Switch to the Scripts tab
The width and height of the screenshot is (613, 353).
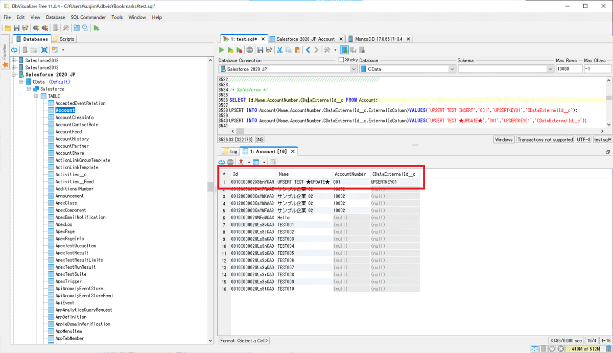(x=64, y=39)
